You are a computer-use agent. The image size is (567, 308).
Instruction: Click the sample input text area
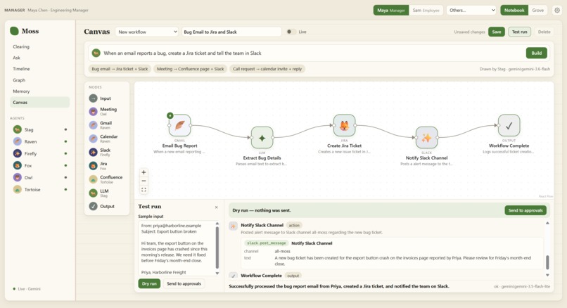point(177,249)
